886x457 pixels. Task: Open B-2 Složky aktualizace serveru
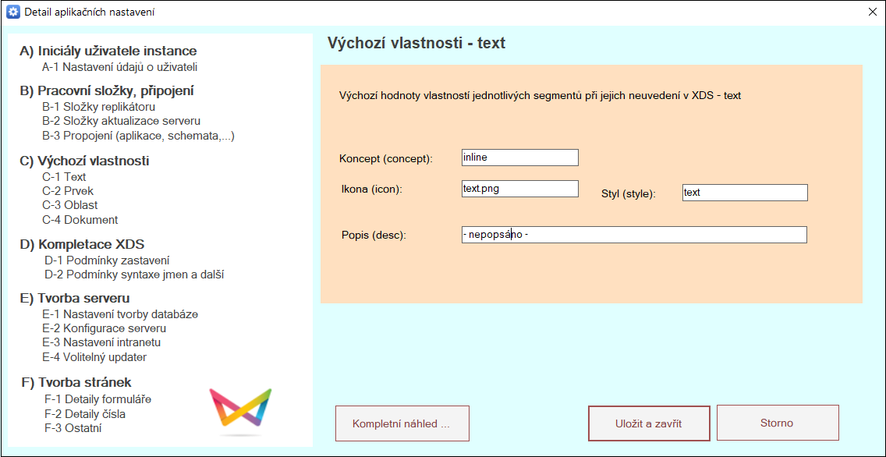pos(121,121)
